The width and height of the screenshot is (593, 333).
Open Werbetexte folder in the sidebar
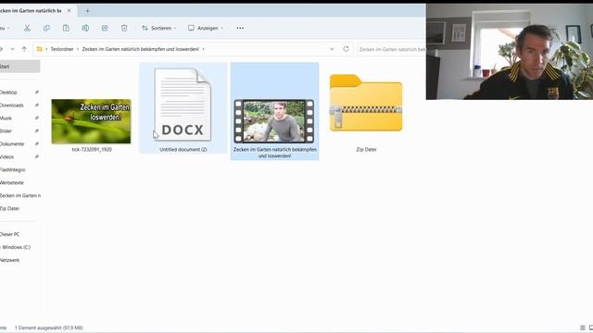[x=12, y=183]
